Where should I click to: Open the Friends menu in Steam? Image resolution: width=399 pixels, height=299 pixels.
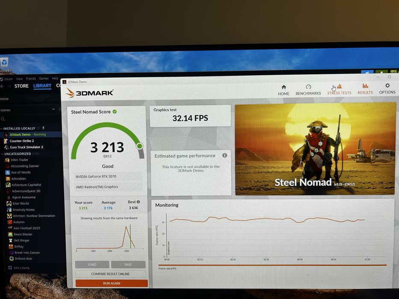(31, 79)
